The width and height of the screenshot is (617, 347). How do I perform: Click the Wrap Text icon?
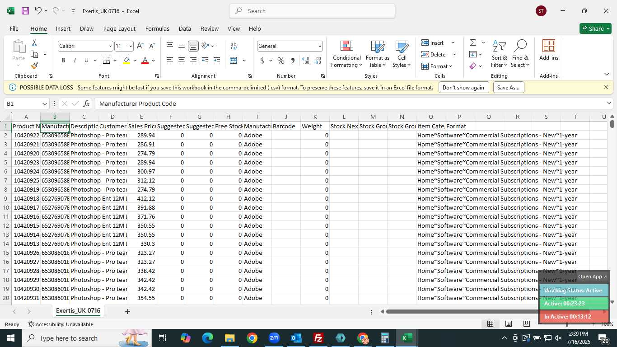click(234, 46)
